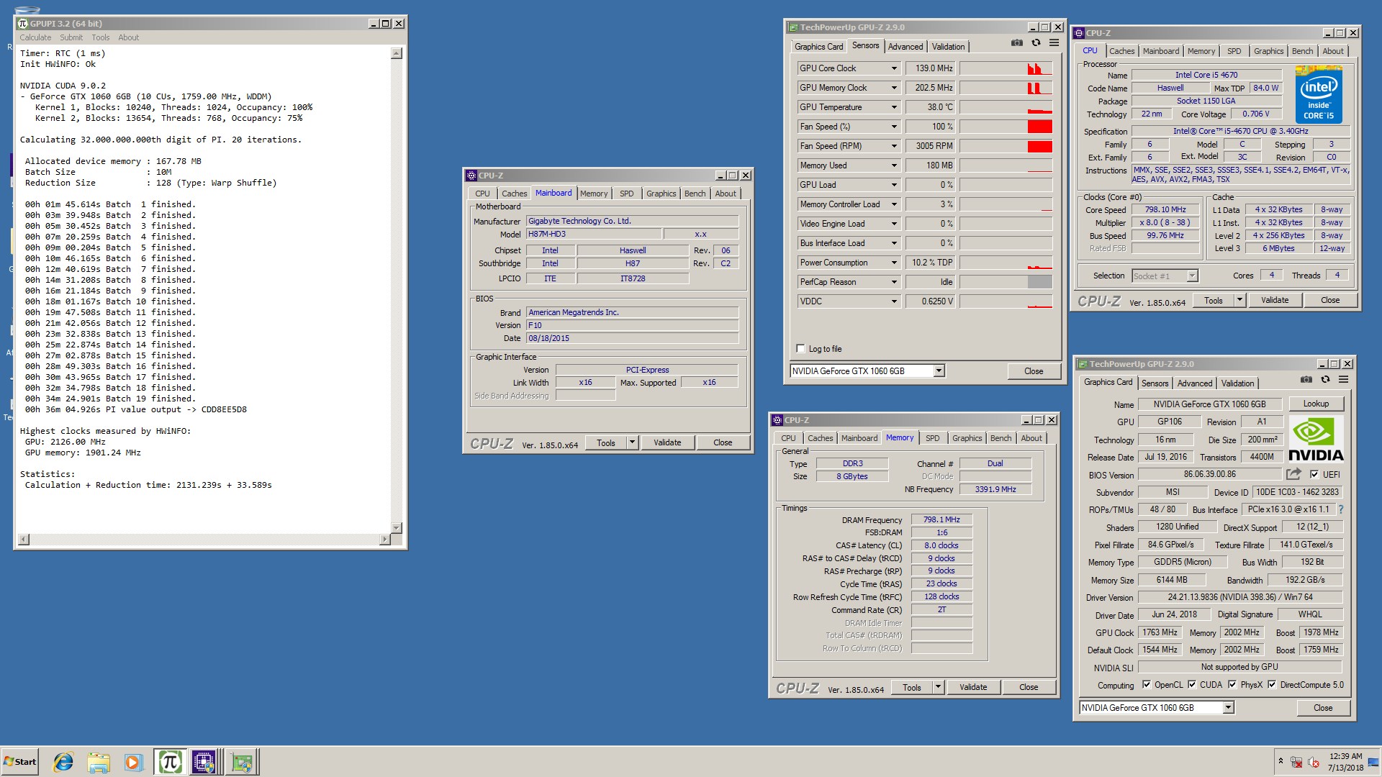Click camera screenshot icon in GPU-Z Sensors window
This screenshot has height=777, width=1382.
click(1016, 43)
